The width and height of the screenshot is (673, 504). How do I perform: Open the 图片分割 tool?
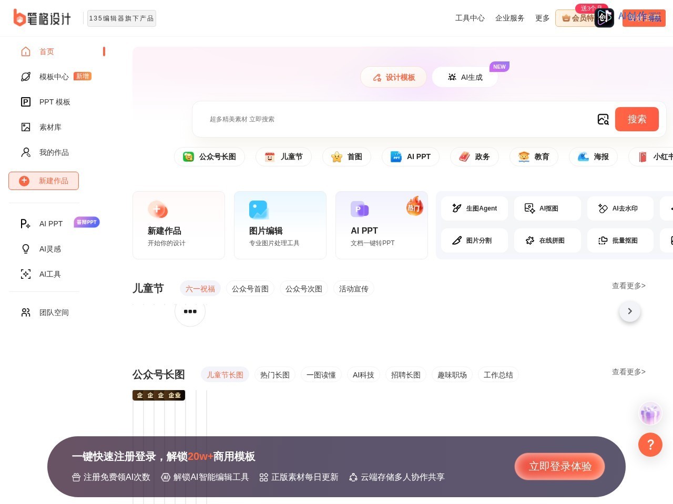pos(474,240)
